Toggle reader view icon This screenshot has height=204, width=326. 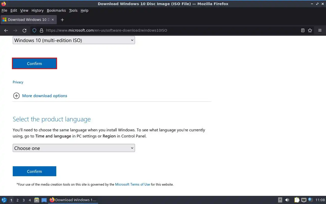303,30
